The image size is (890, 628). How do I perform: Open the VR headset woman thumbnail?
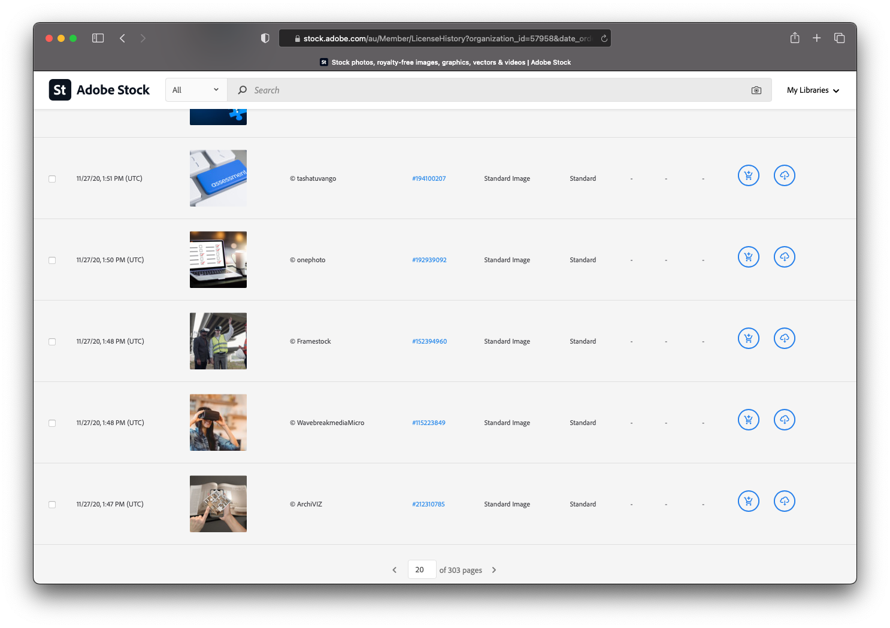point(218,423)
